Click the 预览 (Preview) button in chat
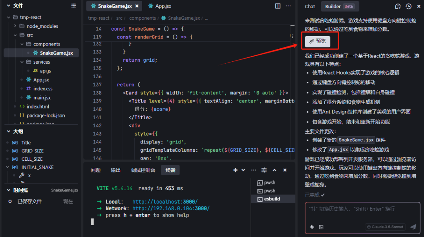This screenshot has width=424, height=237. tap(317, 40)
